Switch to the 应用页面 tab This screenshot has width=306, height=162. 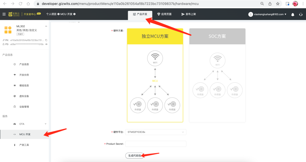tap(164, 14)
